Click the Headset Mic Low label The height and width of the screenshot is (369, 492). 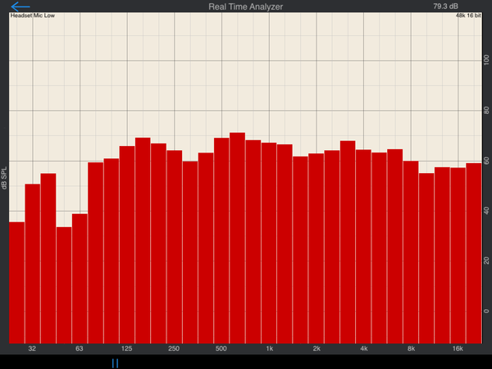[x=33, y=16]
